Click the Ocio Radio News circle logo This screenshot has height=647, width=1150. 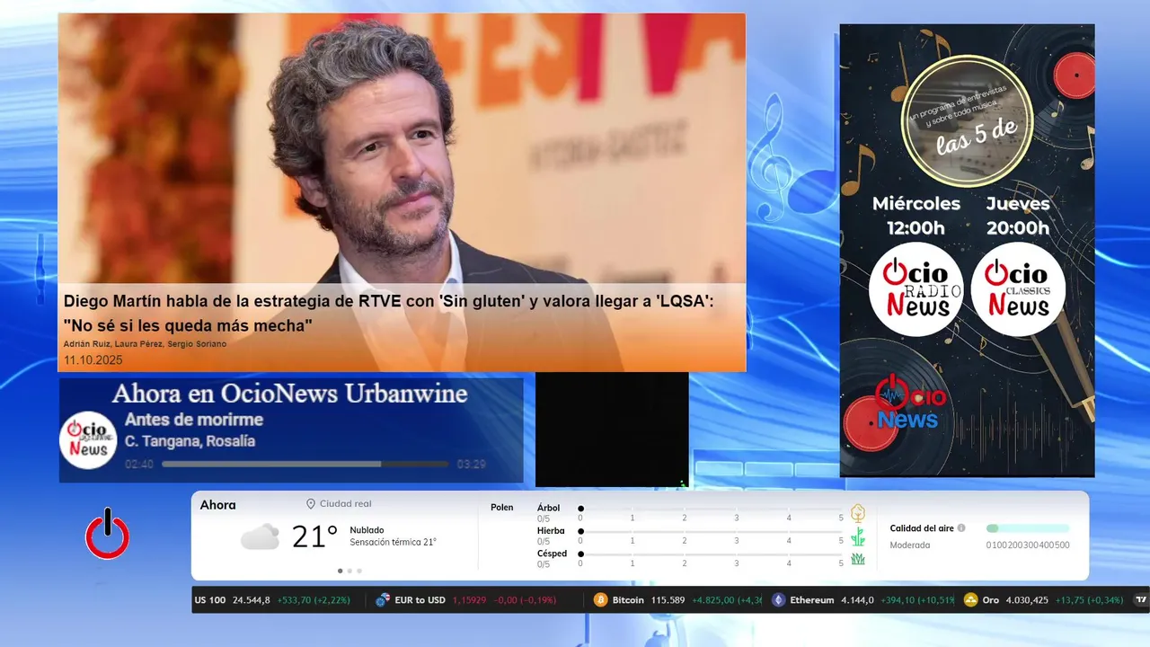916,289
